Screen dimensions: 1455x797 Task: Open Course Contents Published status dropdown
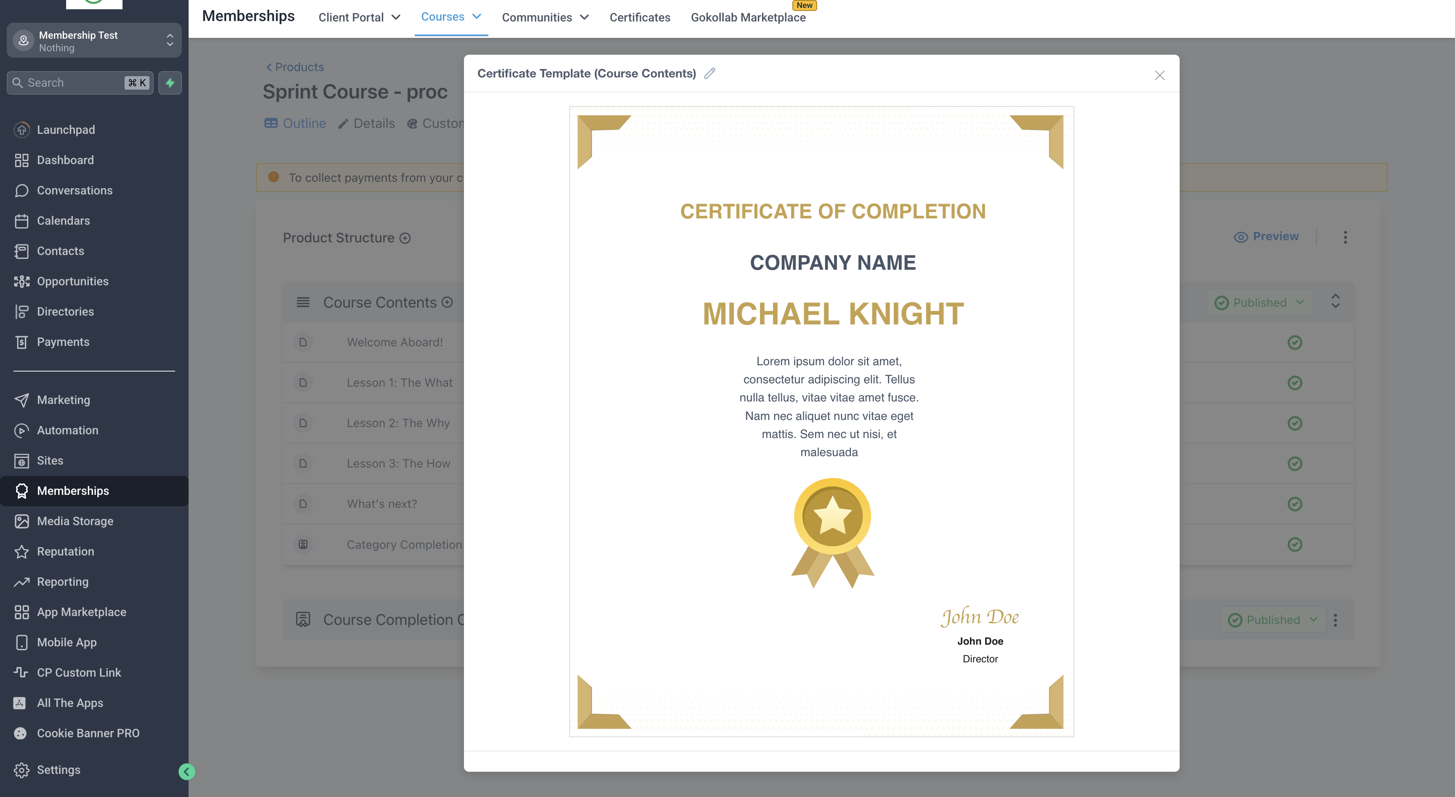click(x=1259, y=303)
